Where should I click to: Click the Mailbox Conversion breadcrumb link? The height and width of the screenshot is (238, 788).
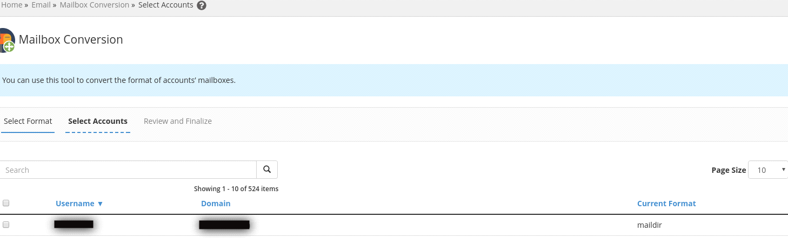click(94, 5)
